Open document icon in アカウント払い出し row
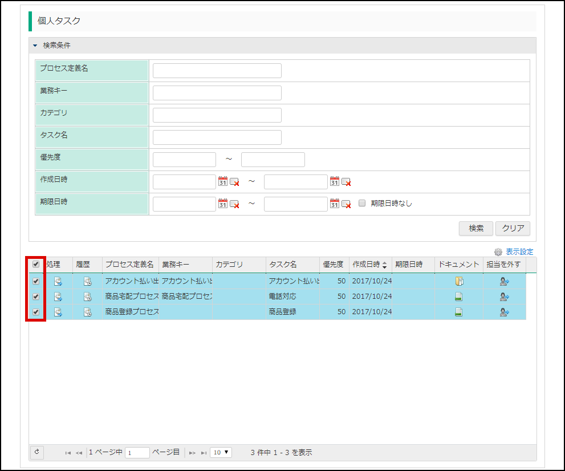The height and width of the screenshot is (471, 565). (x=458, y=281)
